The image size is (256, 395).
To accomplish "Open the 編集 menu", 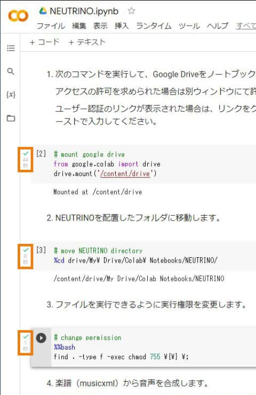I will (x=79, y=26).
